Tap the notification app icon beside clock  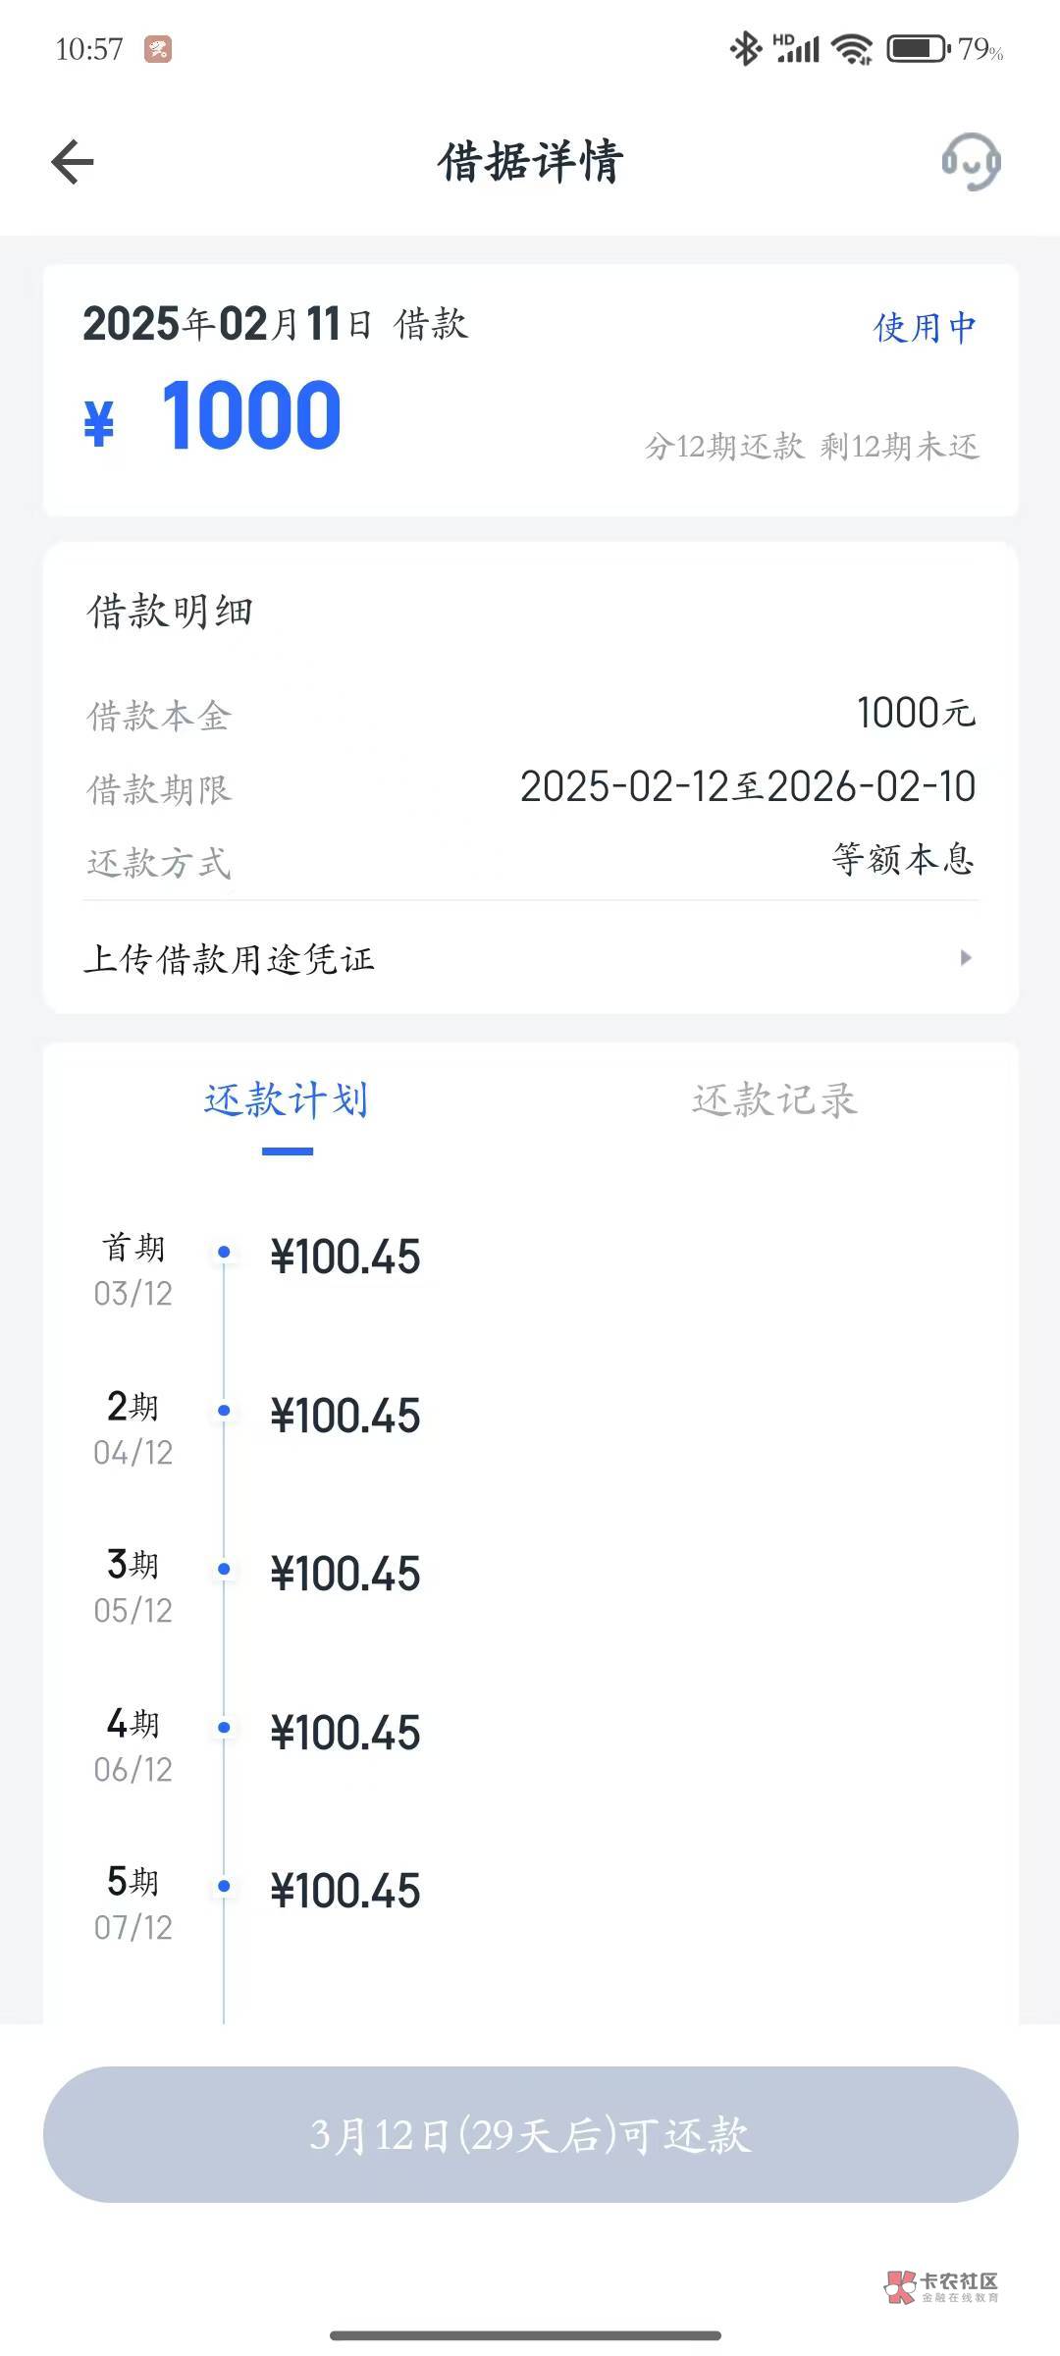[x=158, y=49]
